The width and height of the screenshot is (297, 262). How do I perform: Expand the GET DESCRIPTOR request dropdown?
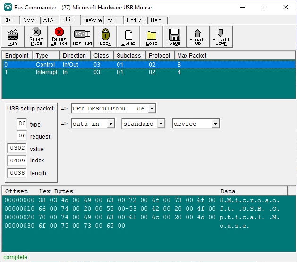click(151, 109)
